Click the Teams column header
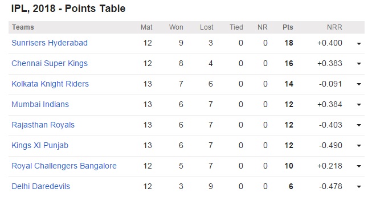The height and width of the screenshot is (205, 372). (23, 27)
